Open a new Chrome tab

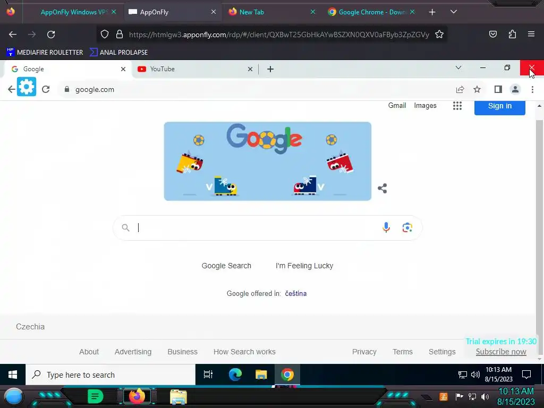pos(270,69)
